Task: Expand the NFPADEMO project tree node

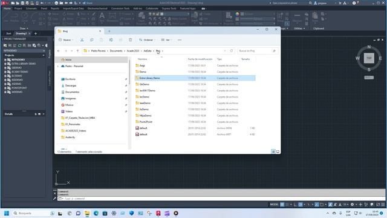Action: click(5, 60)
